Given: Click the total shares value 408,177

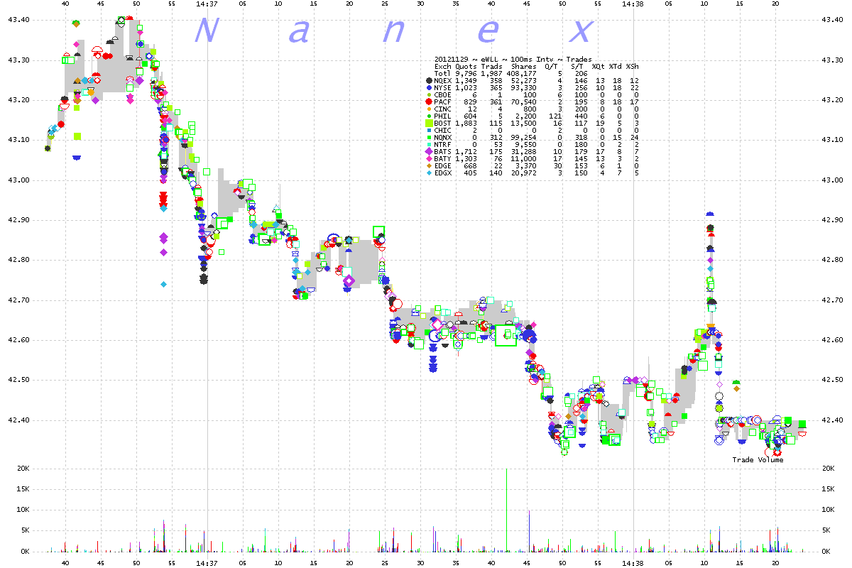Looking at the screenshot, I should 522,74.
